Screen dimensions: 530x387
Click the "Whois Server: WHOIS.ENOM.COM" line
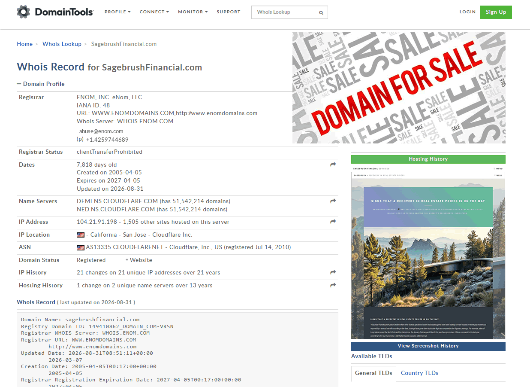point(125,122)
